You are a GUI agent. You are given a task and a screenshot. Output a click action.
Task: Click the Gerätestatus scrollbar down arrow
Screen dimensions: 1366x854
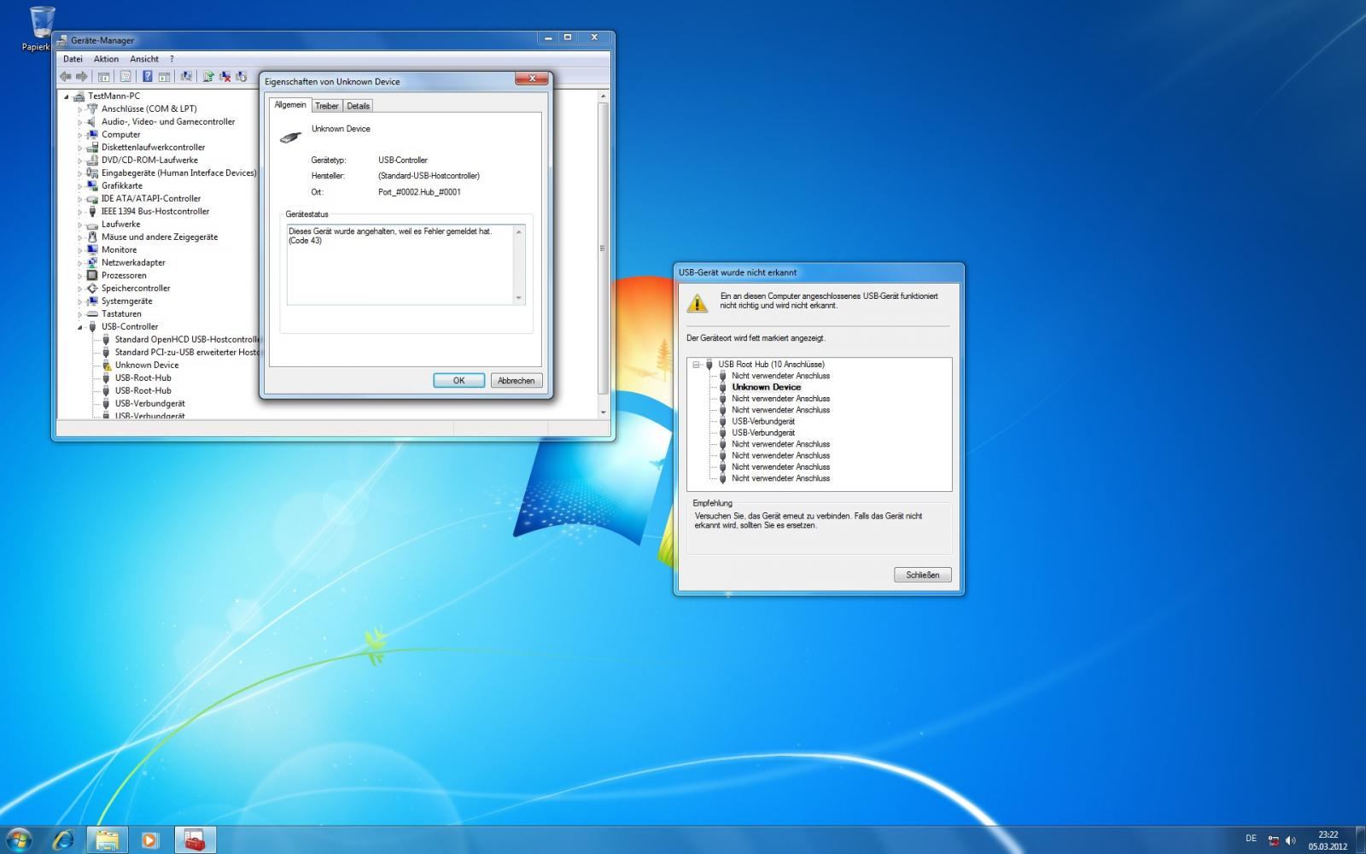pos(518,298)
